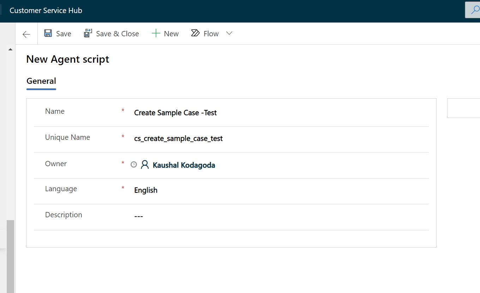Click the green plus New icon

[156, 33]
